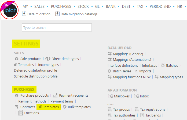Open Deferred distribution profile link
187x120 pixels.
[x=35, y=70]
